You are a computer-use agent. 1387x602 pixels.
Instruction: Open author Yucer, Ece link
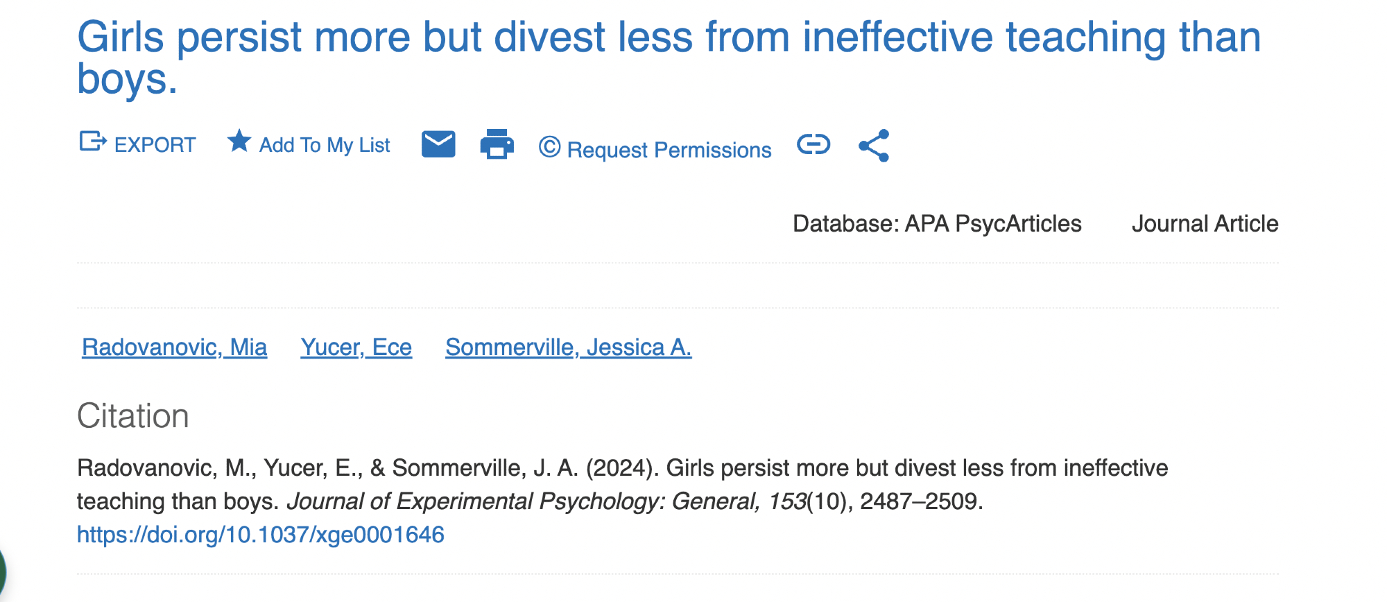click(356, 347)
